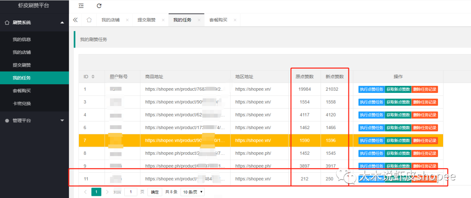Select 我的任务 in the sidebar
Viewport: 471px width, 198px height.
[34, 78]
